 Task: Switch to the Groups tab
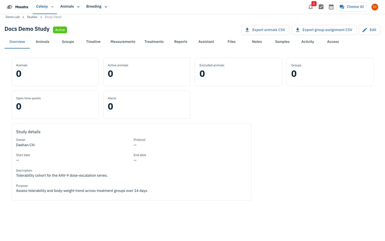[x=68, y=42]
